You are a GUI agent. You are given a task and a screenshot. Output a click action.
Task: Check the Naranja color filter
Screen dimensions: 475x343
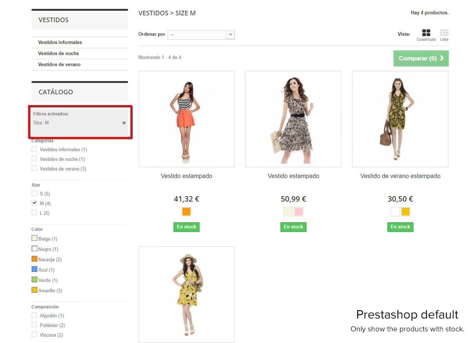[34, 259]
